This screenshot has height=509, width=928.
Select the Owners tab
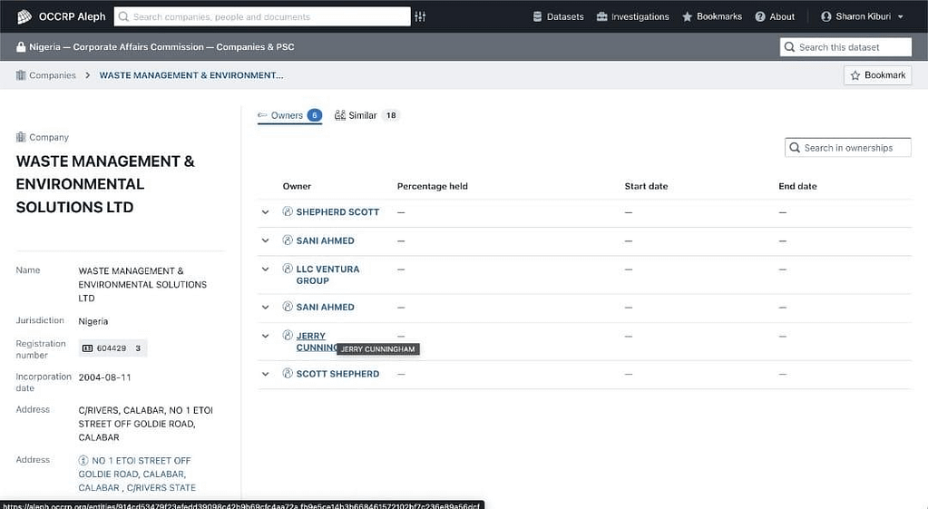click(288, 115)
